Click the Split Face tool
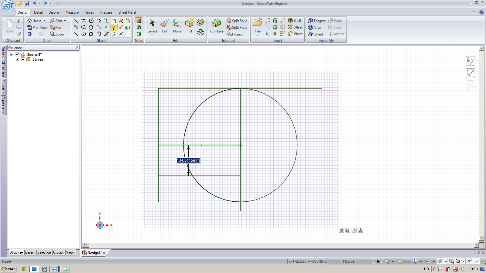 coord(237,27)
